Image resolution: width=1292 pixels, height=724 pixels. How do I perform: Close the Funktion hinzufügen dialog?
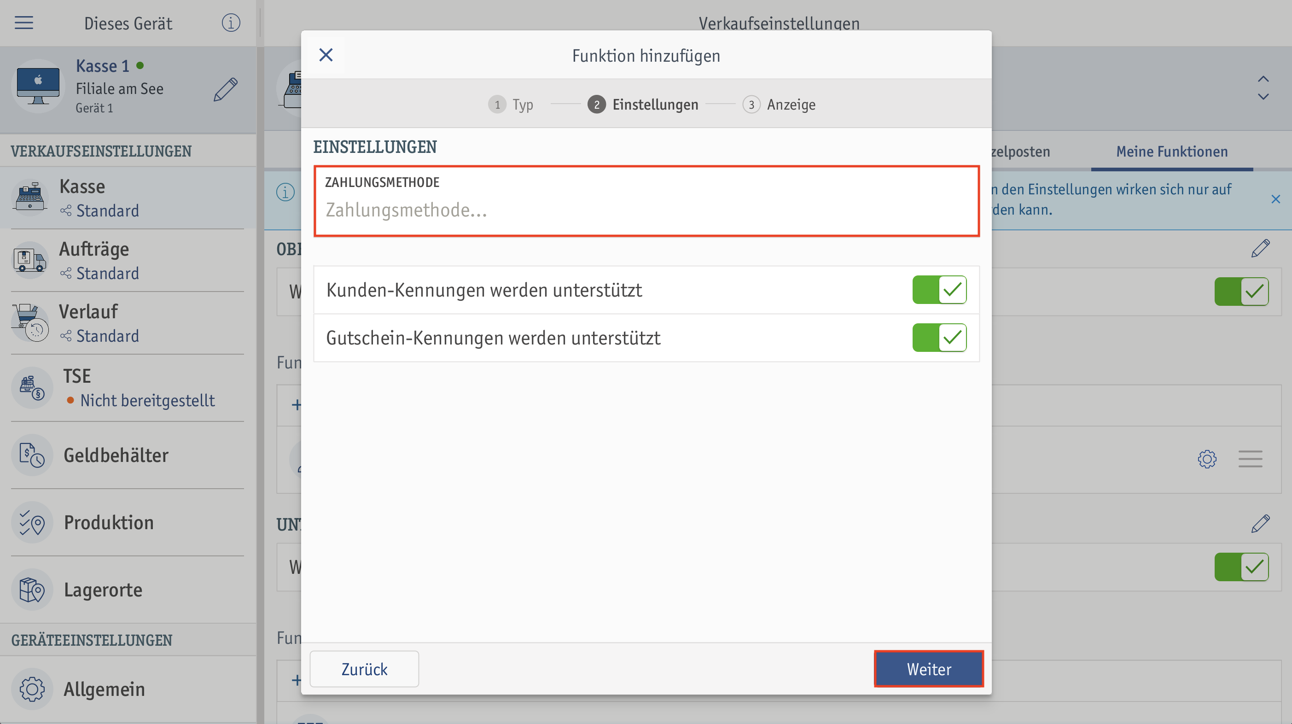[326, 55]
